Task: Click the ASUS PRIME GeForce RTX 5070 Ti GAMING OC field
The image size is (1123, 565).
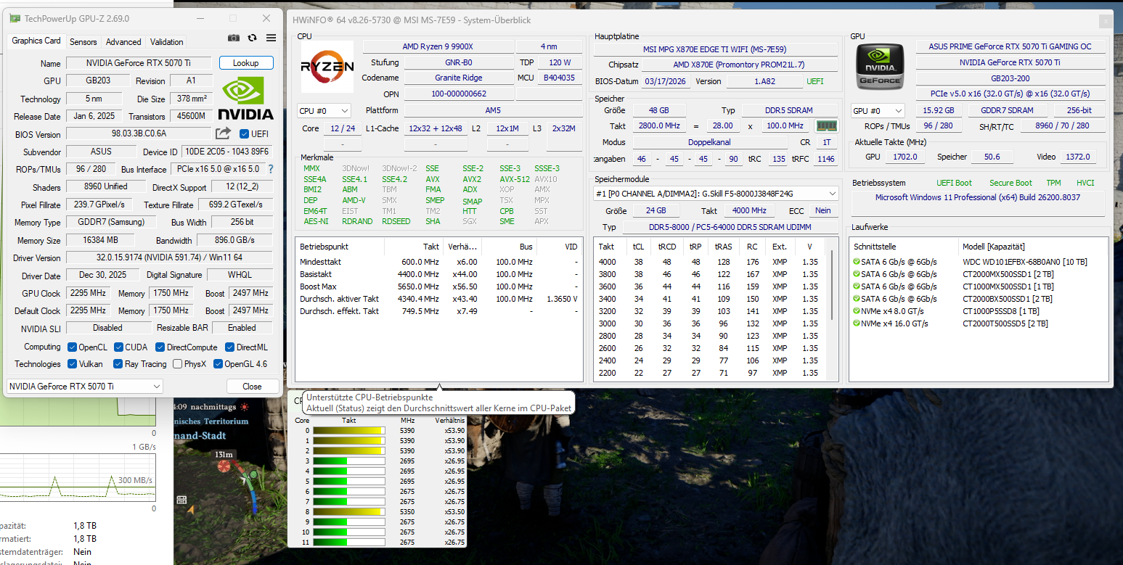Action: coord(1010,46)
